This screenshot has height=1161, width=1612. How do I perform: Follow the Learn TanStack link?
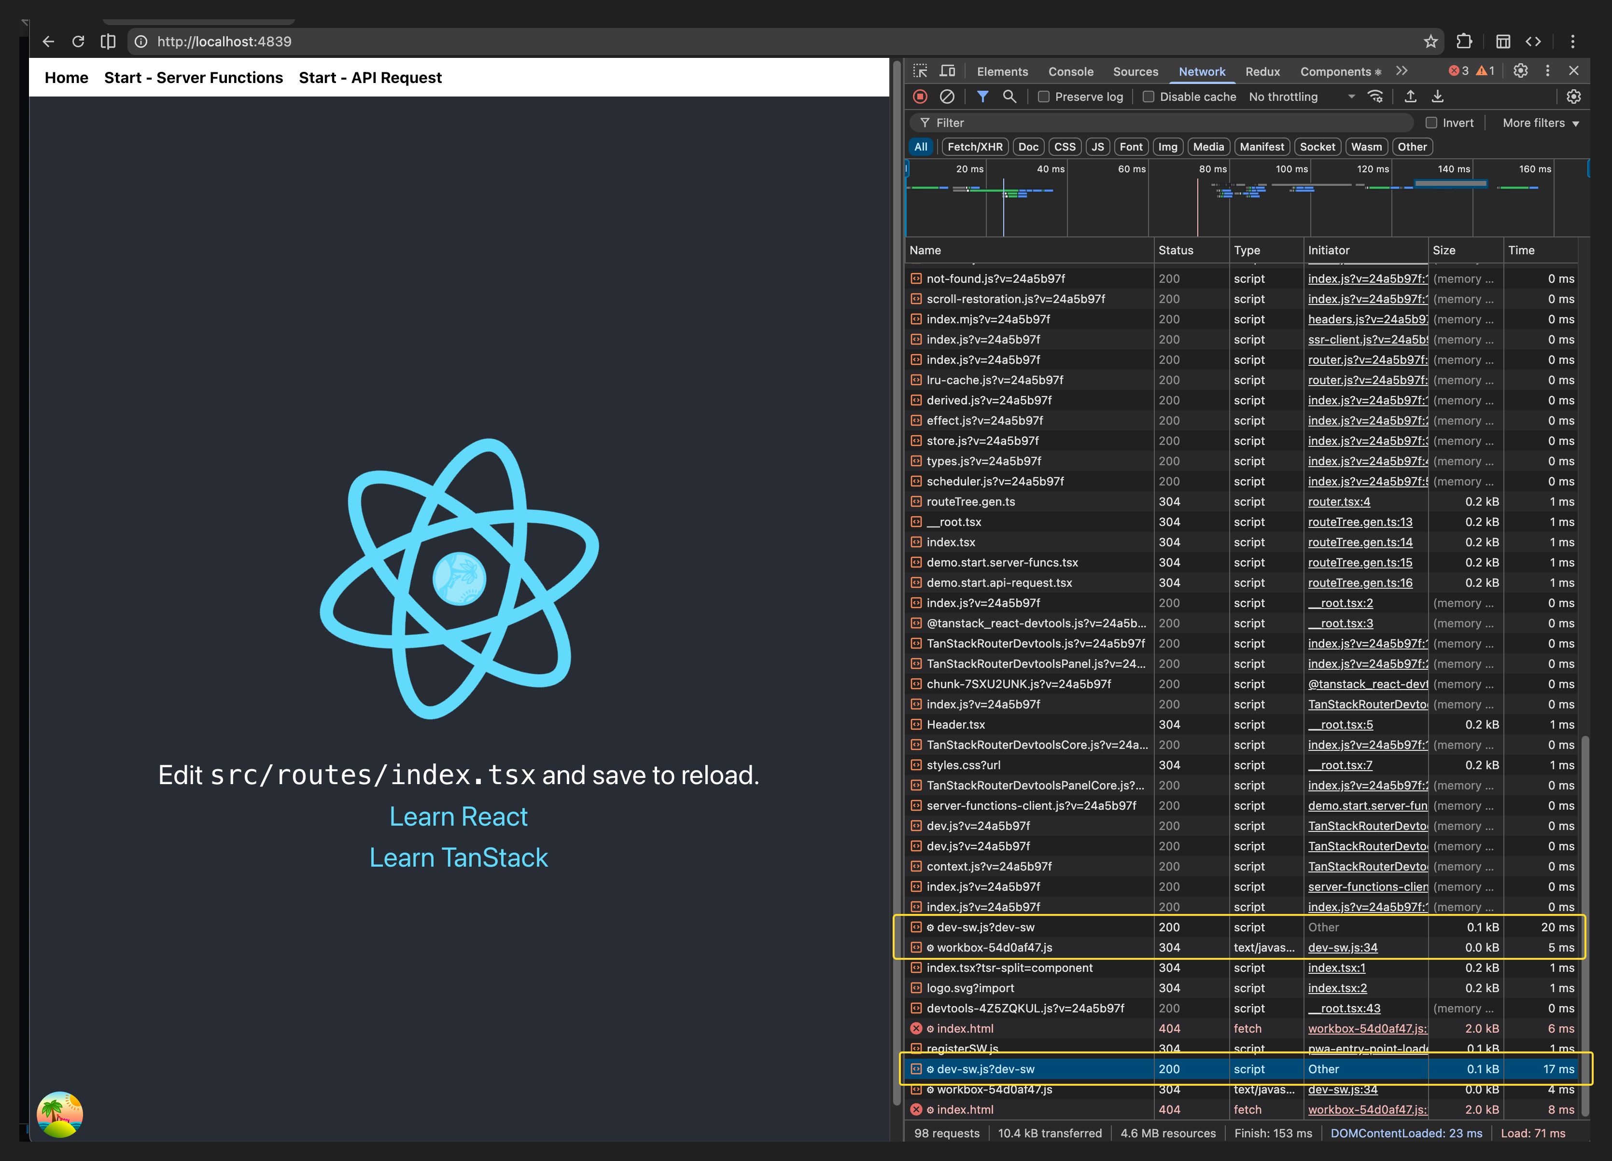point(459,857)
